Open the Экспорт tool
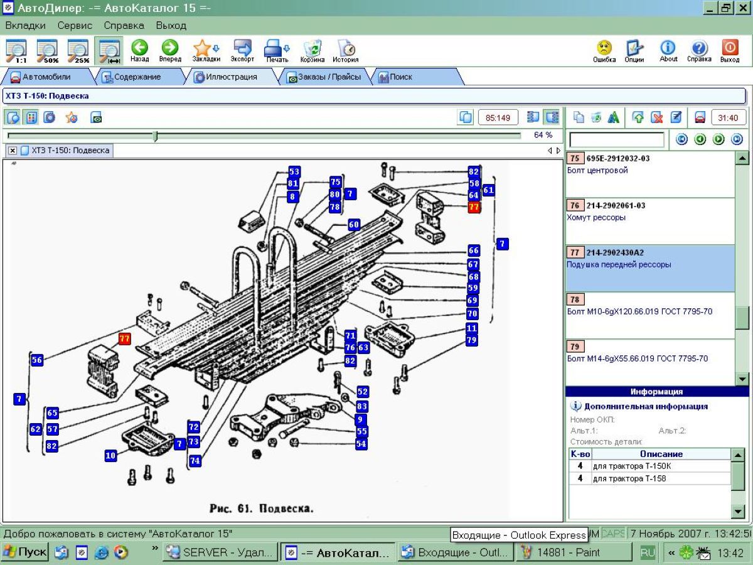Viewport: 753px width, 565px height. 242,50
